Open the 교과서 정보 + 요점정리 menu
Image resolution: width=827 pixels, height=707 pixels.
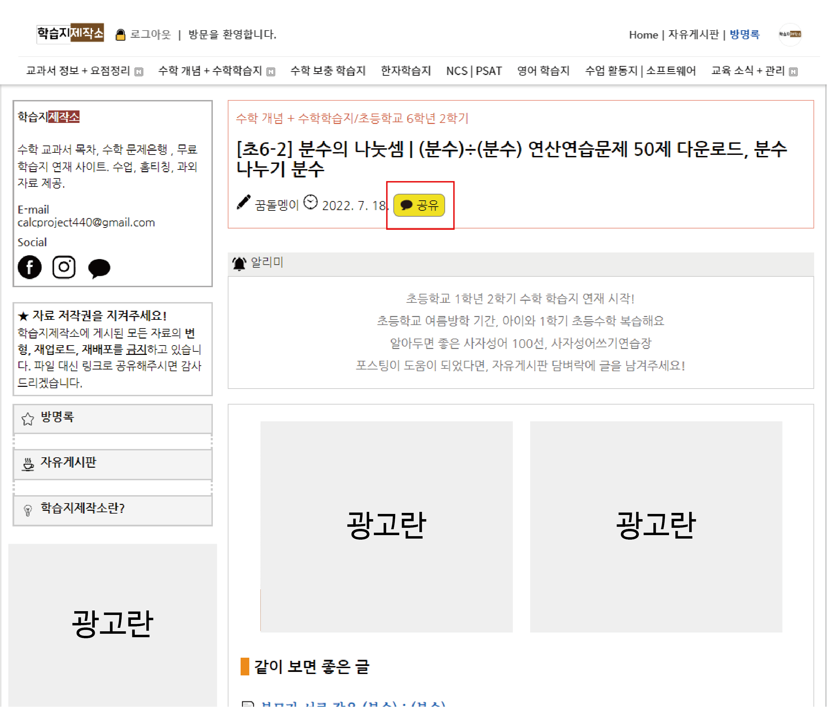coord(78,70)
